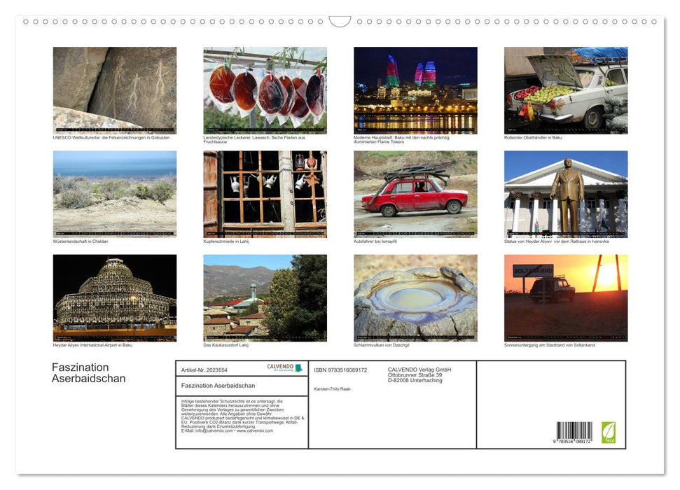Click the Faszination Aserbaidschan title text
This screenshot has width=680, height=490.
88,372
